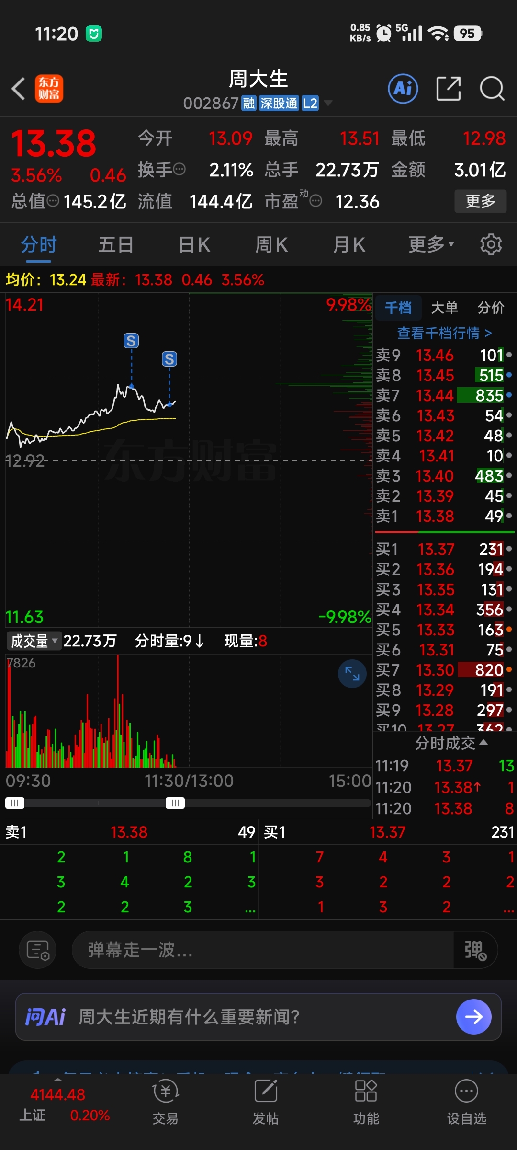Tap the 13.38 current price
Image resolution: width=517 pixels, height=1150 pixels.
(54, 143)
